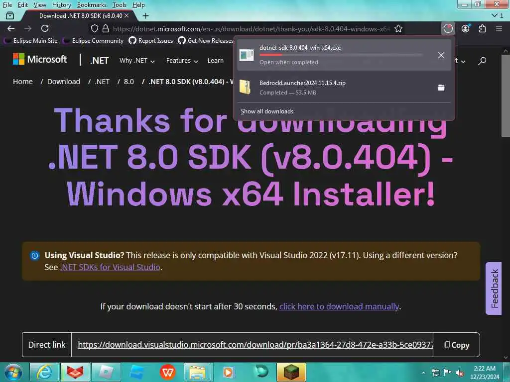Open the Bookmarks menu

click(92, 5)
